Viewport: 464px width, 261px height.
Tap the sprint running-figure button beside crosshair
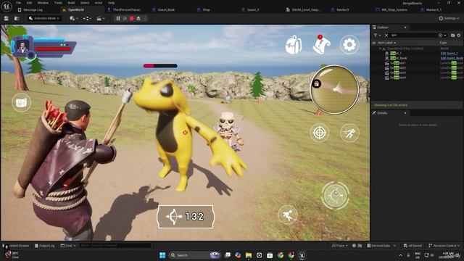349,133
